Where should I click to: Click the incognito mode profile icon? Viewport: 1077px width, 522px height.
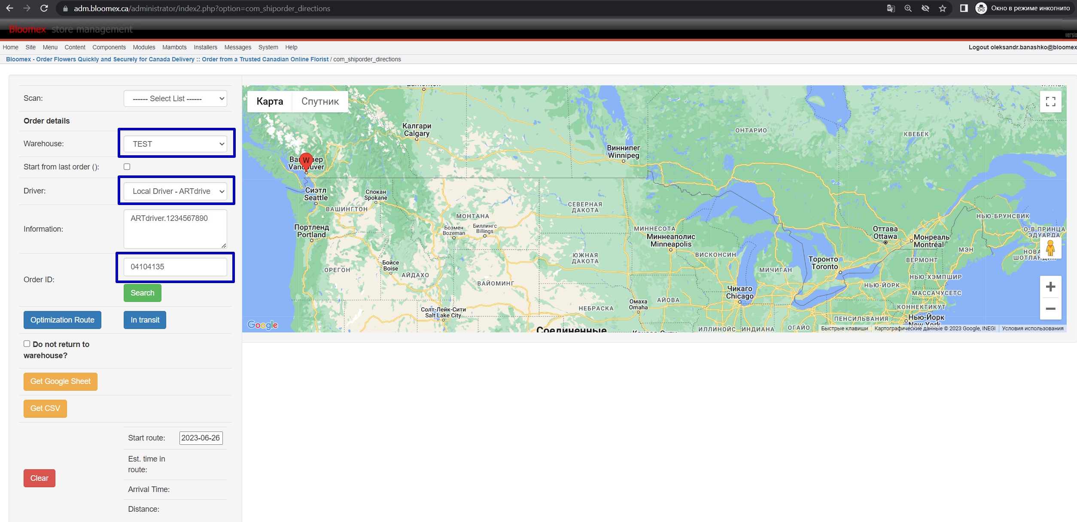tap(981, 8)
